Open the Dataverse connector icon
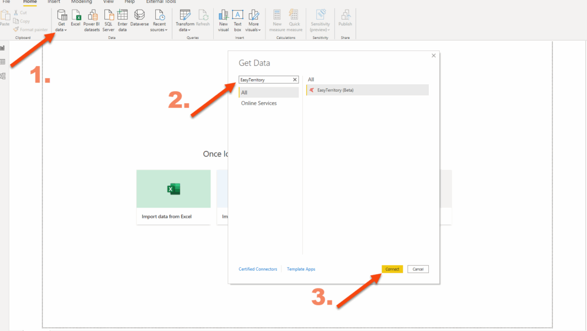The image size is (587, 331). pyautogui.click(x=139, y=20)
